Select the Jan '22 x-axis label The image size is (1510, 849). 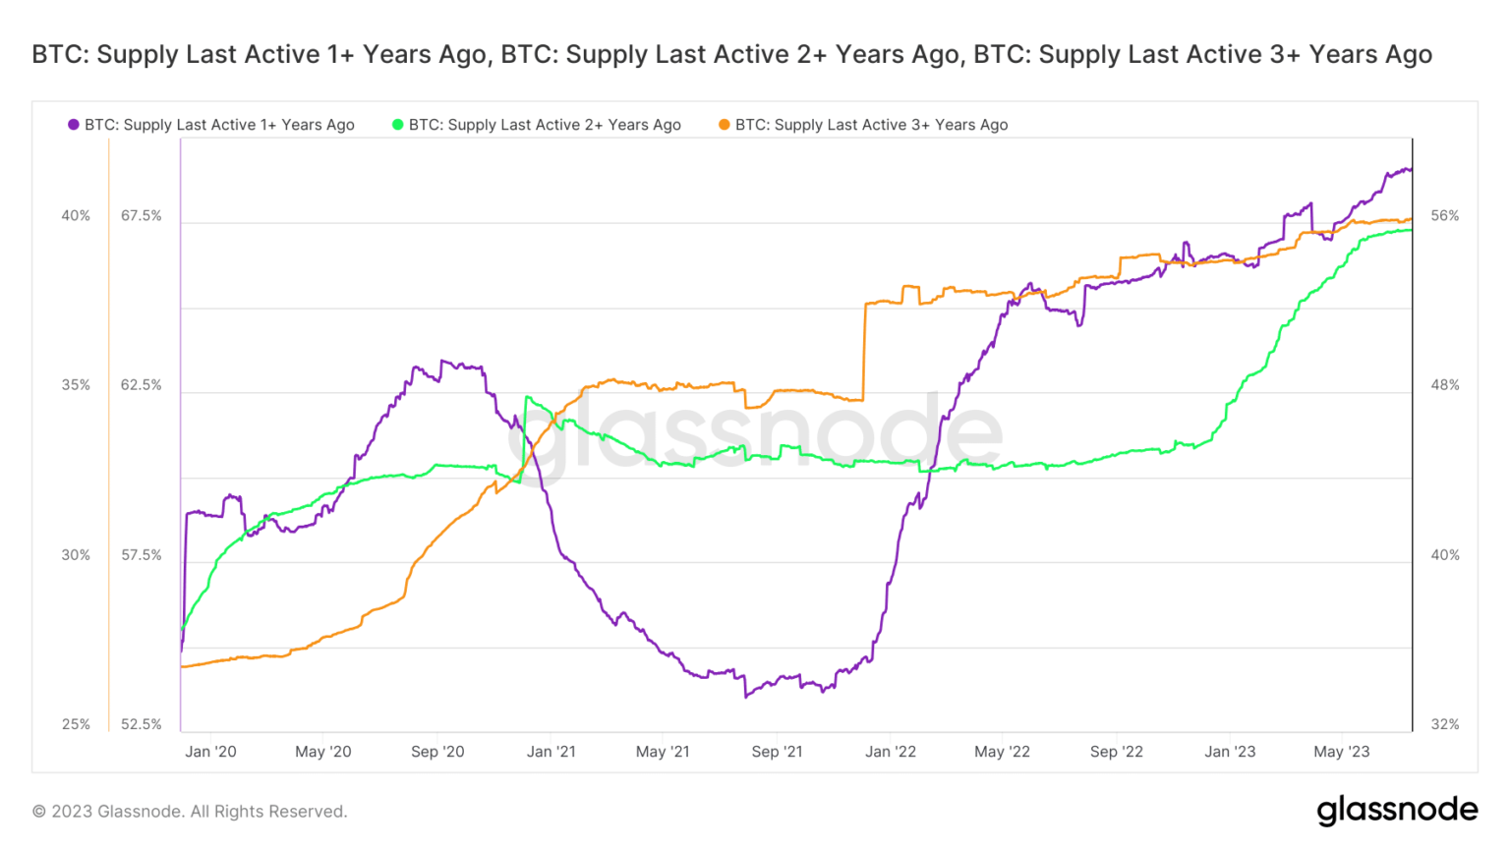coord(891,752)
